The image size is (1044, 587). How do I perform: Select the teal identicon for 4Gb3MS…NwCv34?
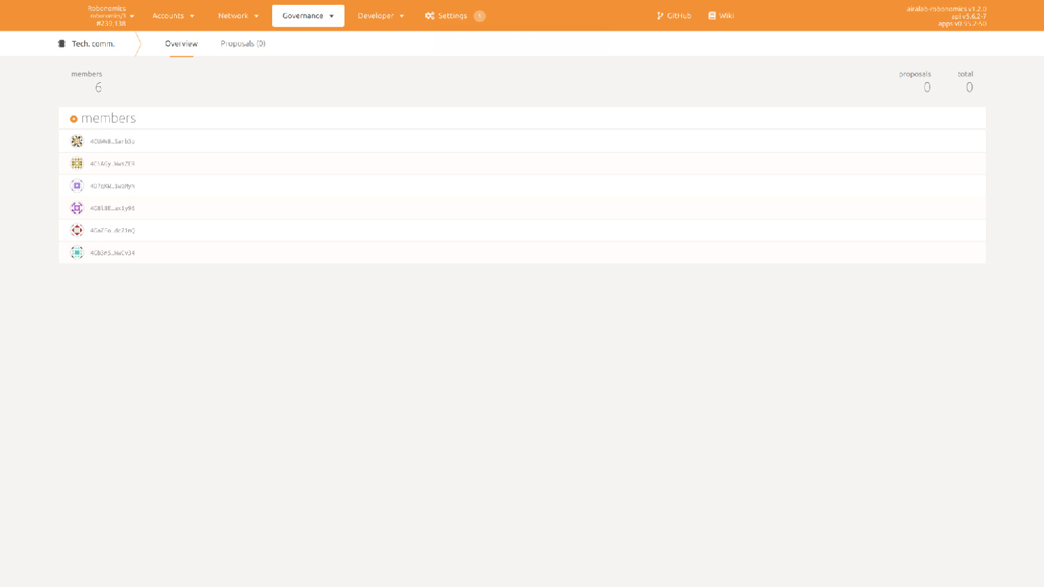[x=77, y=252]
